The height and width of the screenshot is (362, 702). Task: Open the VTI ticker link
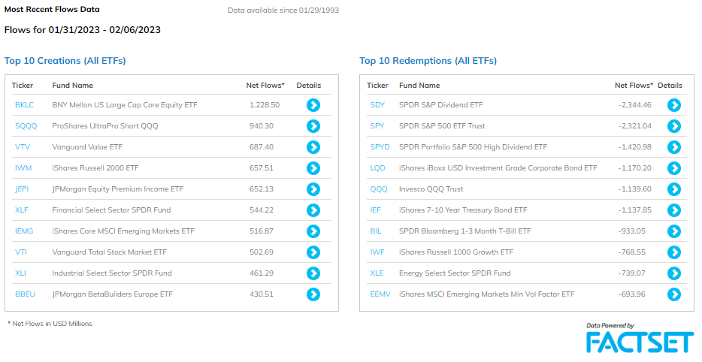tap(21, 252)
